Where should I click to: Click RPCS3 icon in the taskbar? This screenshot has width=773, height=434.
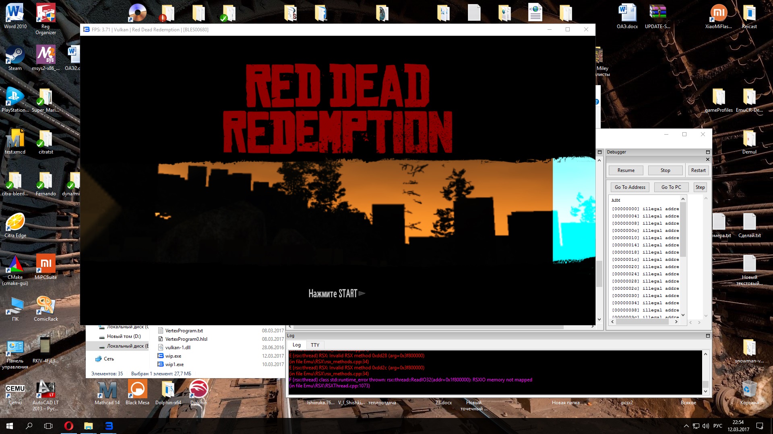click(x=109, y=426)
